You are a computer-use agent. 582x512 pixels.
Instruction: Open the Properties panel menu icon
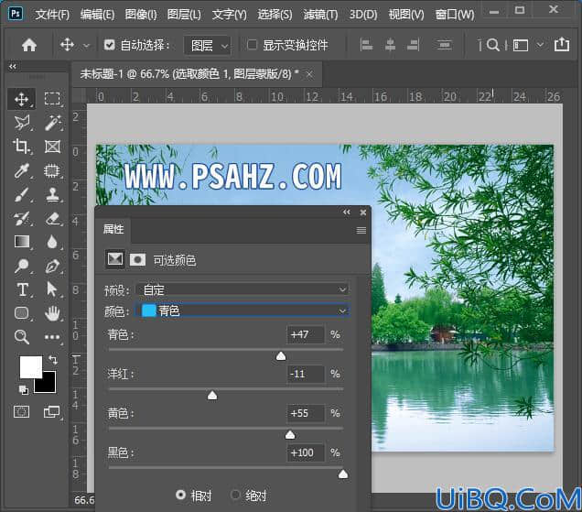[x=361, y=231]
